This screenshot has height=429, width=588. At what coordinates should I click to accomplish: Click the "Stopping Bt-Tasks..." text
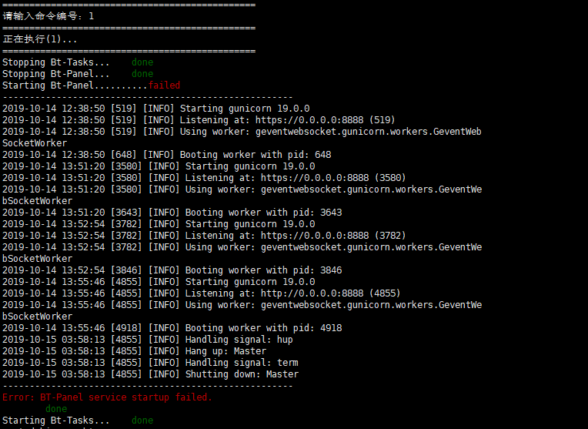coord(56,62)
